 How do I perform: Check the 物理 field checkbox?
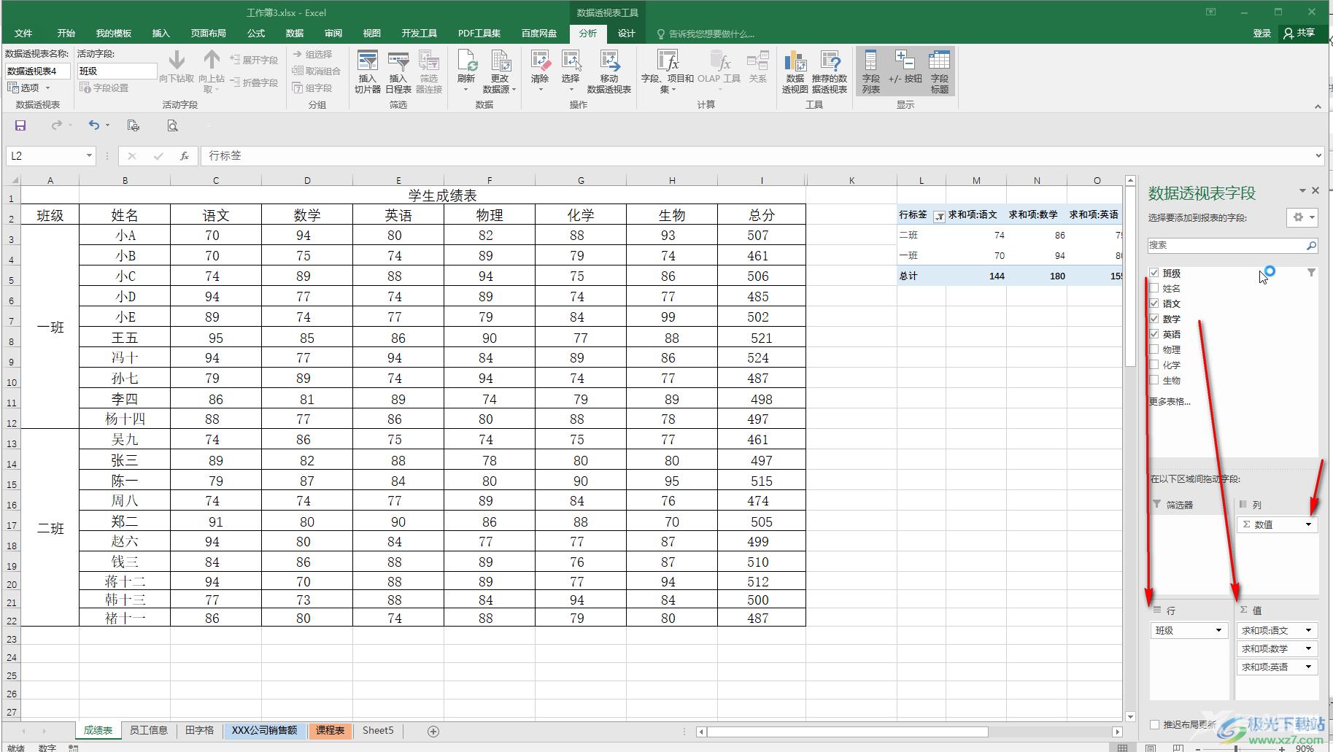click(x=1154, y=349)
